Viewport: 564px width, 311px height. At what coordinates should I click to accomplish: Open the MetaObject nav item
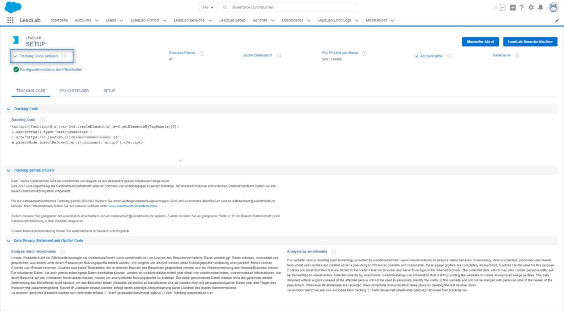click(376, 20)
